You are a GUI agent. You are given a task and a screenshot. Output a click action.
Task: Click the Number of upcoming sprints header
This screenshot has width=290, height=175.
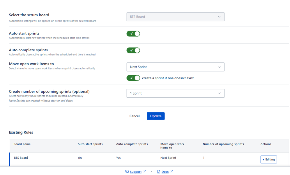[x=223, y=144]
